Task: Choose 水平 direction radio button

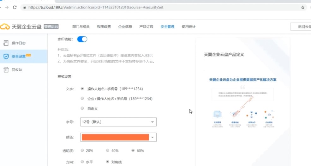Action: pos(82,162)
